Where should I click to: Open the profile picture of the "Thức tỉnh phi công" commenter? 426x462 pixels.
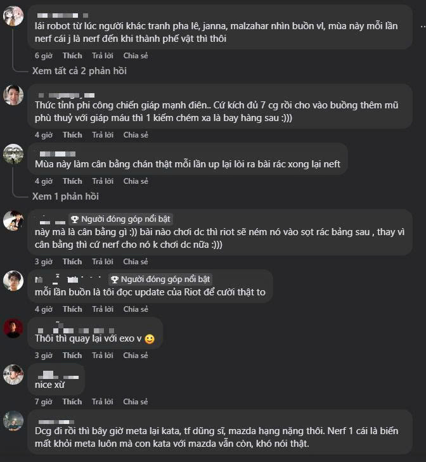(x=13, y=95)
